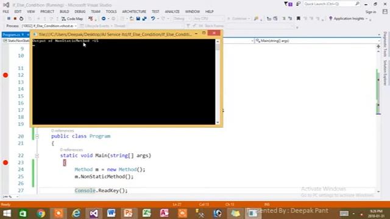Open the BUILD menu
Image resolution: width=390 pixels, height=219 pixels.
(65, 12)
